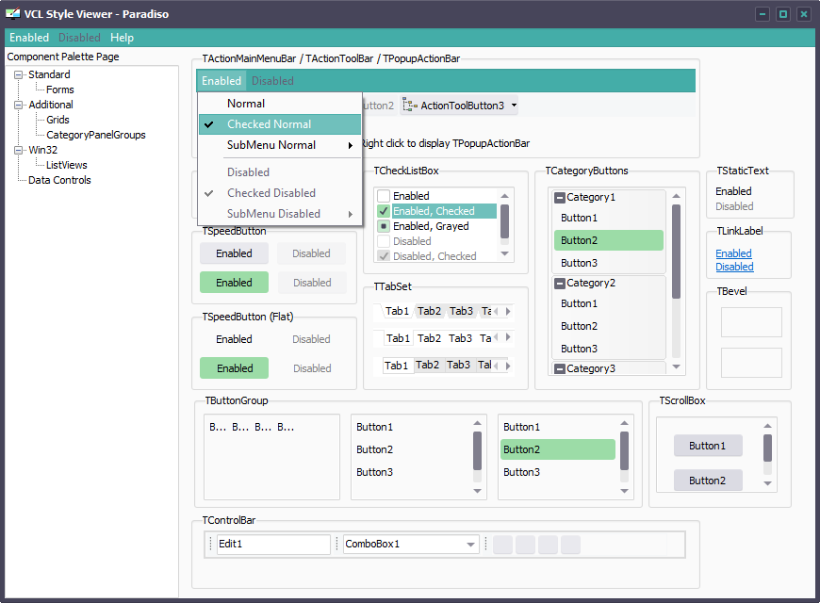Select the Data Controls tree item
Image resolution: width=820 pixels, height=603 pixels.
click(59, 181)
